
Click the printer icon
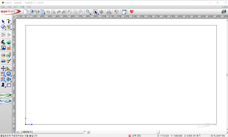[x=109, y=12]
